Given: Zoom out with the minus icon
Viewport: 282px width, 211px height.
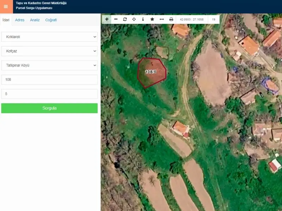Looking at the screenshot, I should [116, 19].
